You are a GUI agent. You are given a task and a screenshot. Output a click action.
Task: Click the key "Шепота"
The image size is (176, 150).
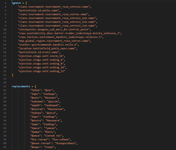pos(36,121)
